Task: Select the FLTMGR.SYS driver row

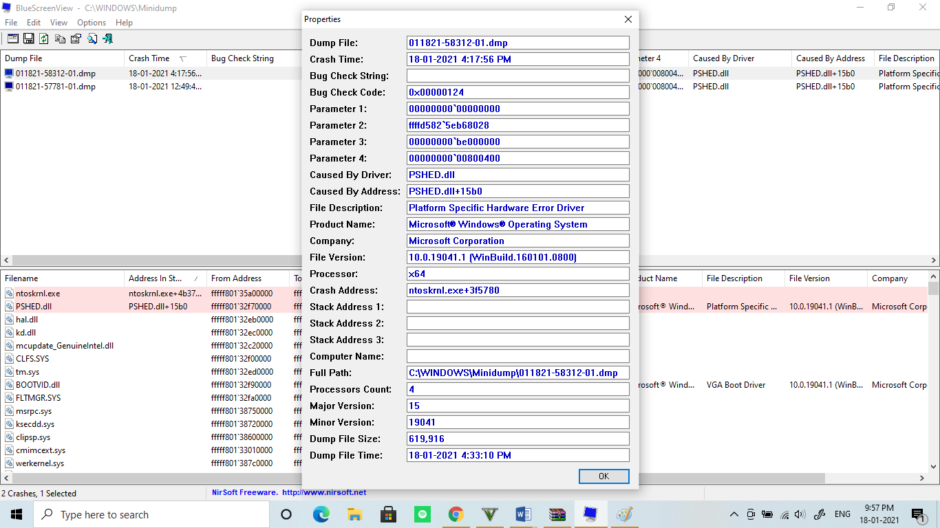Action: click(38, 398)
